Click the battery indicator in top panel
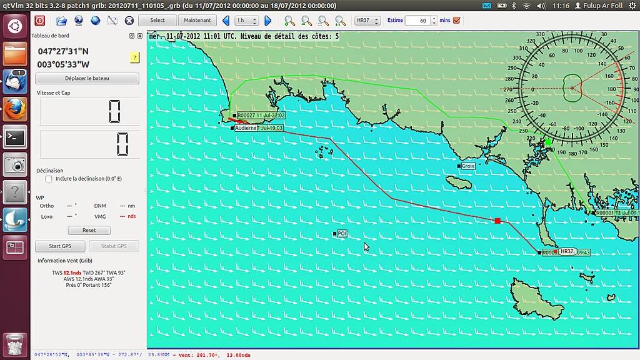Image resolution: width=640 pixels, height=360 pixels. (502, 6)
